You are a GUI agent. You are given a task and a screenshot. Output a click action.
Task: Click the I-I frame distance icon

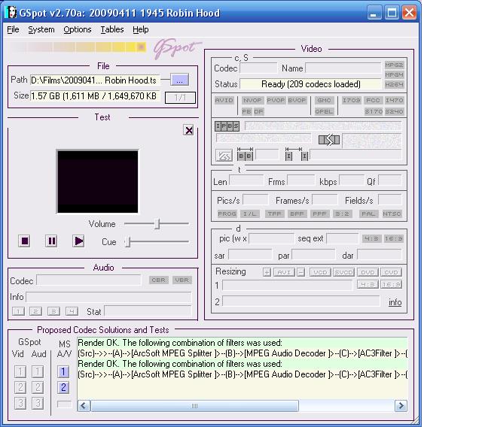297,153
